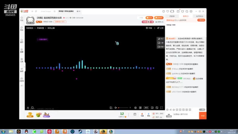This screenshot has height=134, width=238.
Task: Open the purple task hall icon
Action: [x=46, y=115]
